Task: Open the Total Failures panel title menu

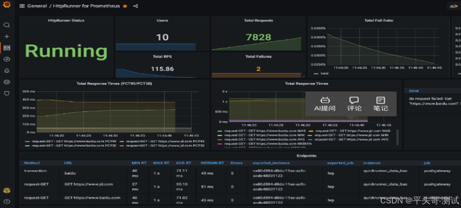Action: click(259, 56)
